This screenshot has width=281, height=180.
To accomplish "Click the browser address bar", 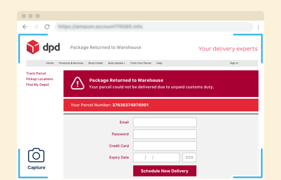I will tap(154, 27).
